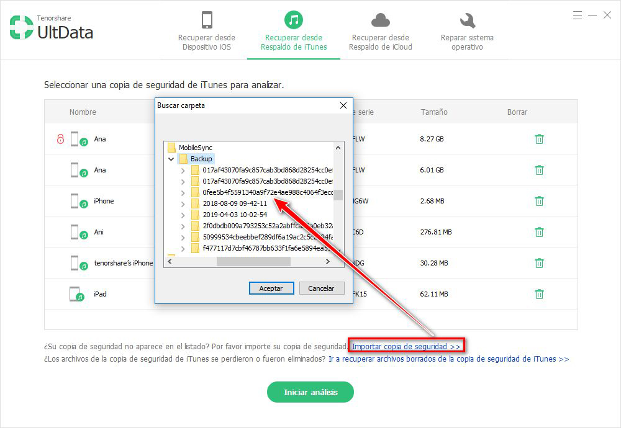Select the 6.01 GB Ana device icon
Screen dimensions: 621x428
click(79, 170)
